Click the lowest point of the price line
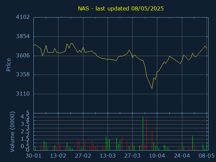 [152, 88]
